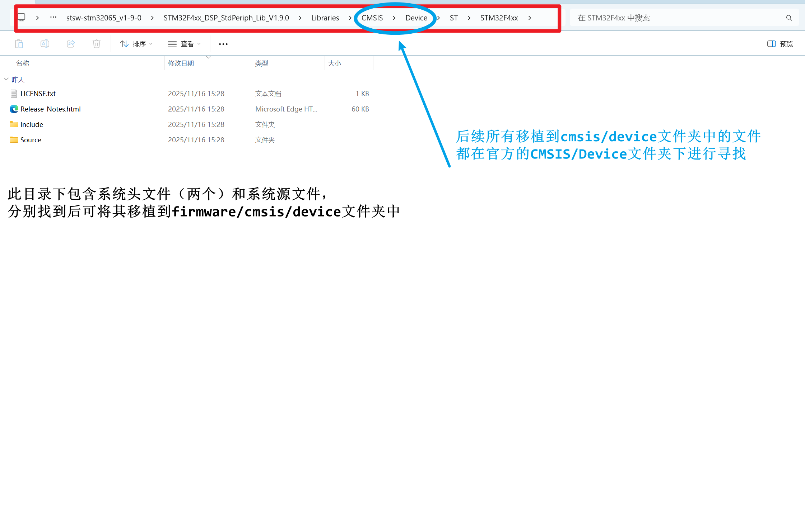Click the This PC monitor icon
805x513 pixels.
22,18
